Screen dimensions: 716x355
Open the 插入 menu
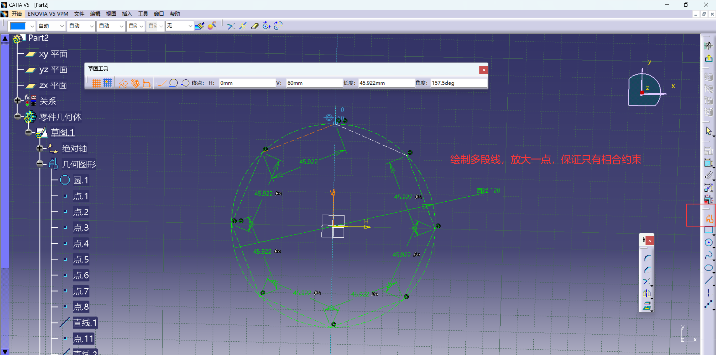coord(127,14)
